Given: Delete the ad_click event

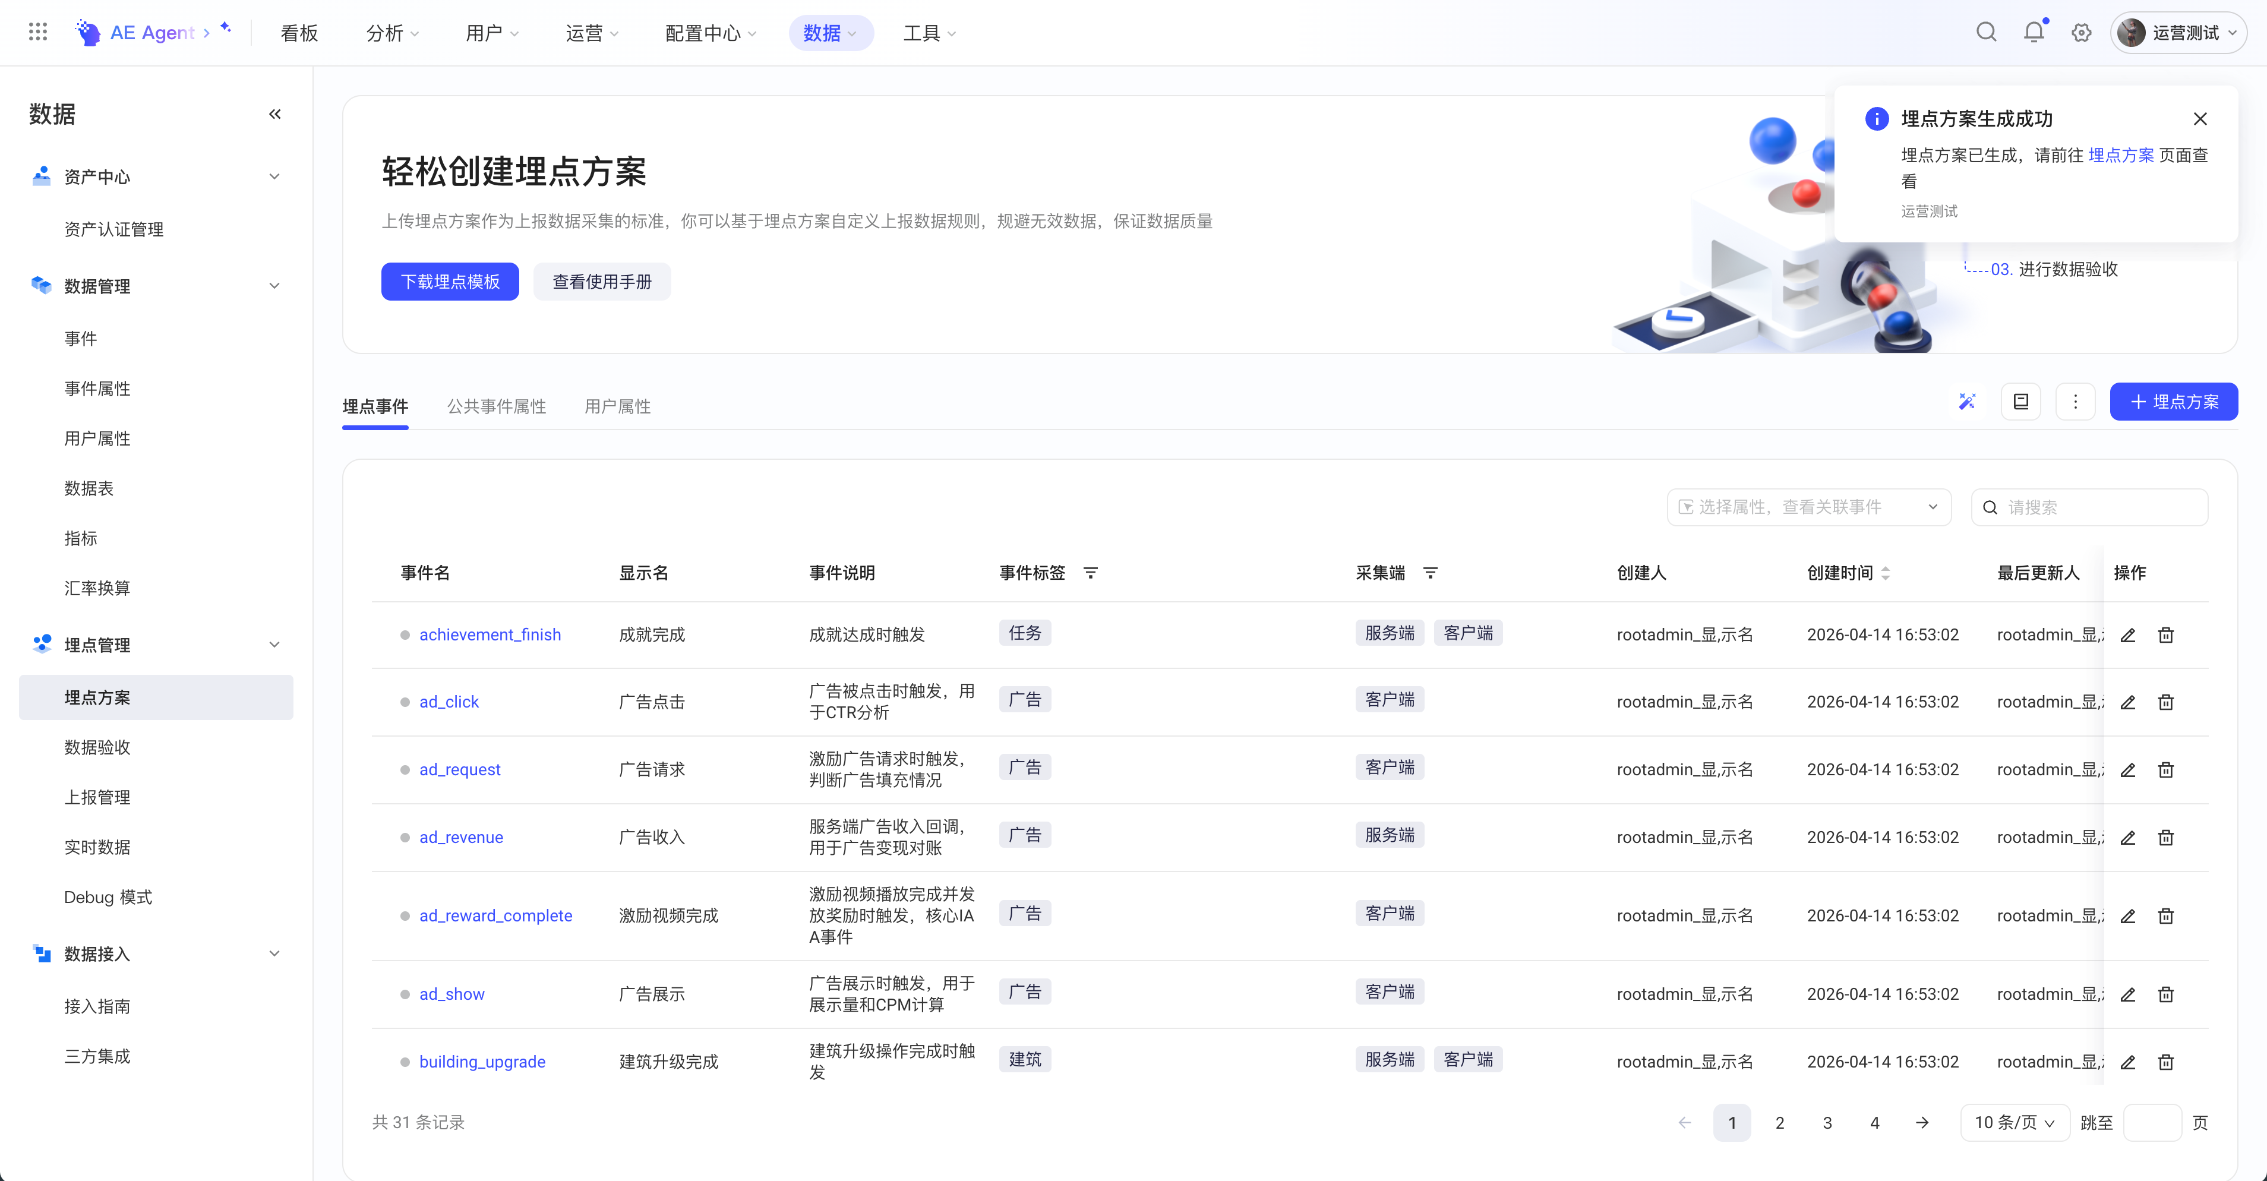Looking at the screenshot, I should pos(2166,702).
